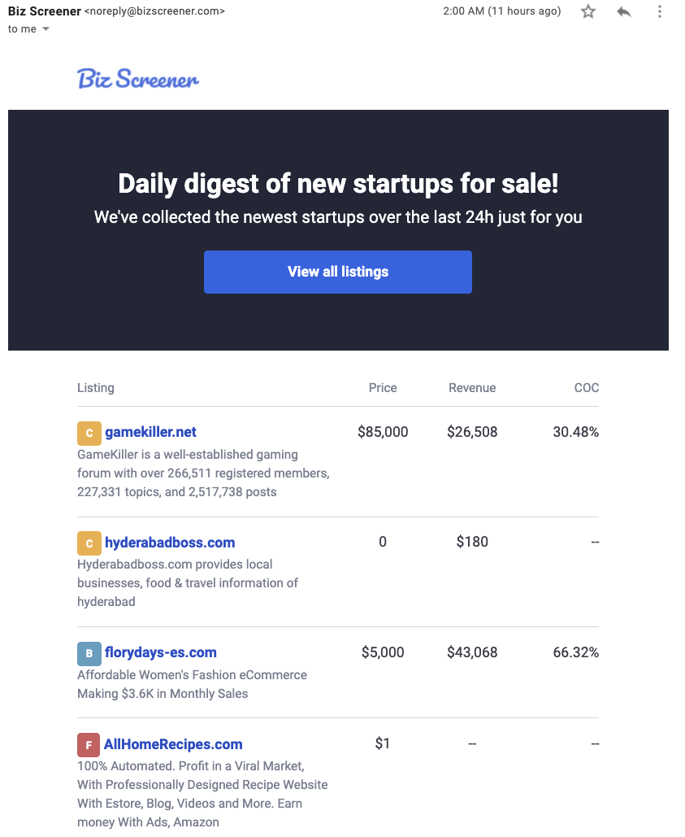Viewport: 685px width, 837px height.
Task: Click the reply arrow icon
Action: [624, 12]
